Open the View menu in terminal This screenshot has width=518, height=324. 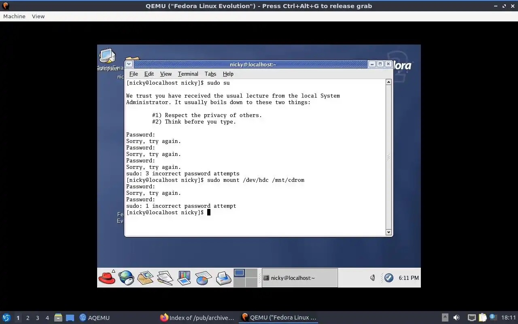tap(166, 74)
